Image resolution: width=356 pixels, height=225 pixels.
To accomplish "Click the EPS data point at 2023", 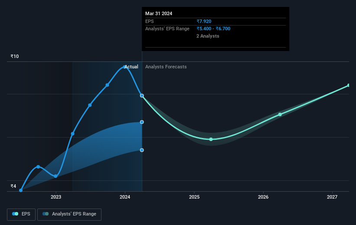I will coord(56,176).
